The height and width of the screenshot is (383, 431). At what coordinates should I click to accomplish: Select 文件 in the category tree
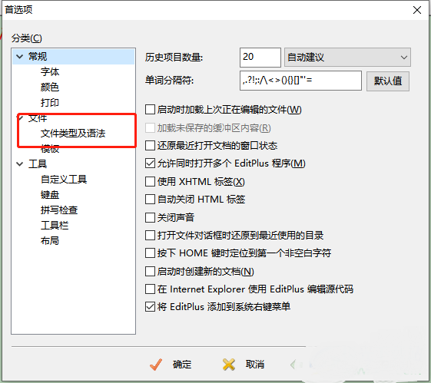38,118
